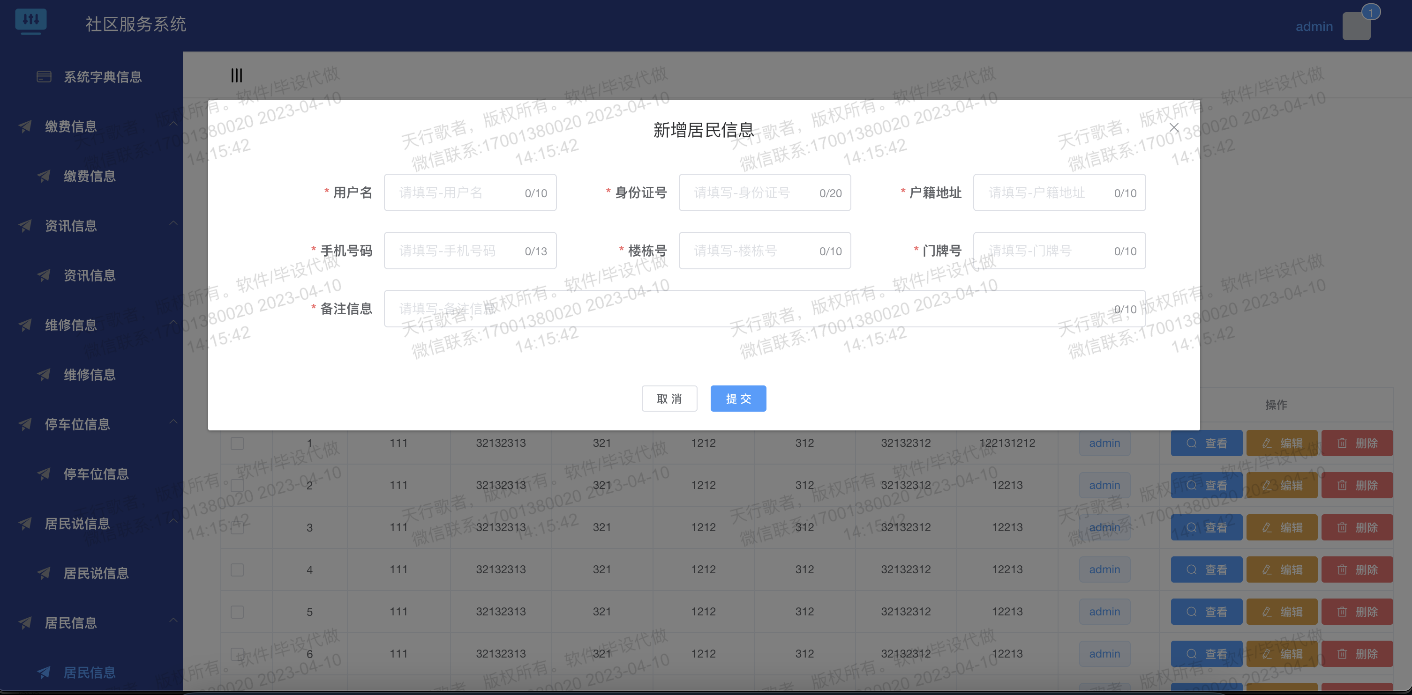The height and width of the screenshot is (695, 1412).
Task: View row 3 using 查看 button
Action: coord(1207,527)
